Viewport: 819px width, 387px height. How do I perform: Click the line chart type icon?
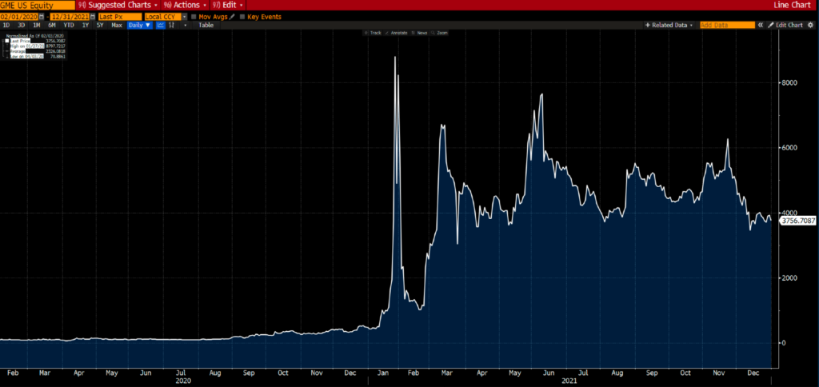click(160, 25)
